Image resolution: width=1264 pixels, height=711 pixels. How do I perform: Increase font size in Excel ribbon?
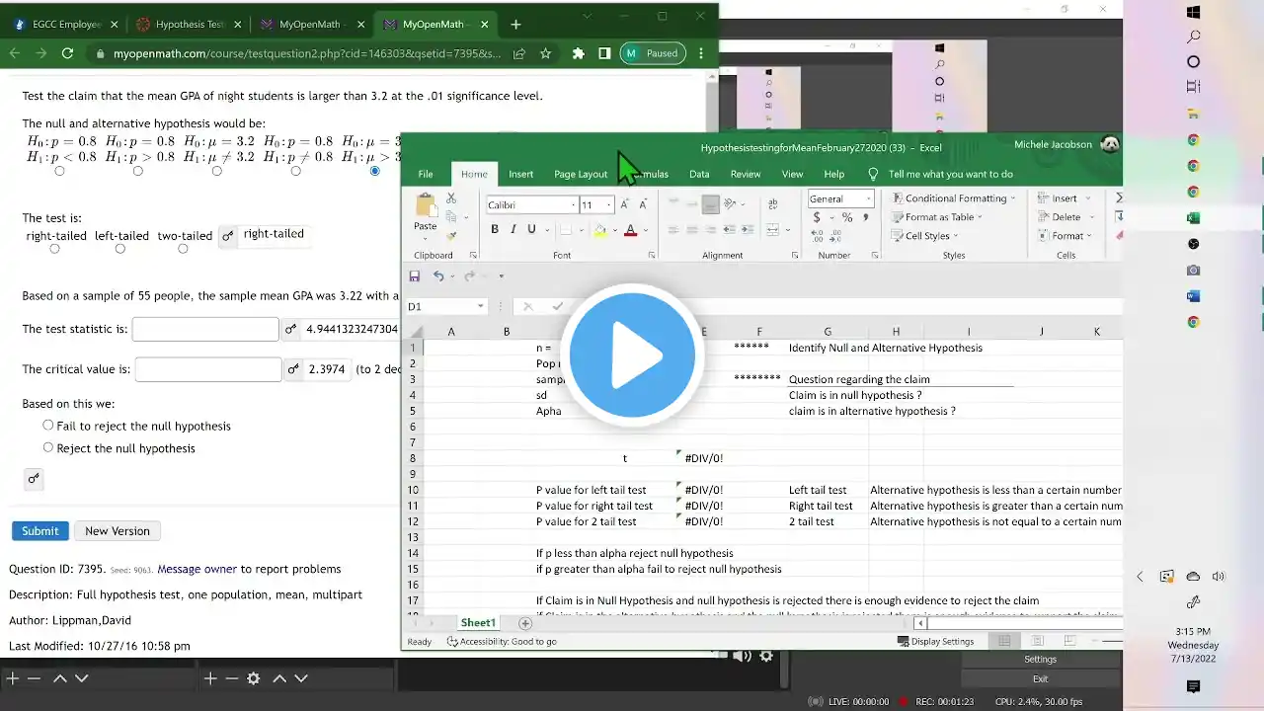tap(624, 204)
